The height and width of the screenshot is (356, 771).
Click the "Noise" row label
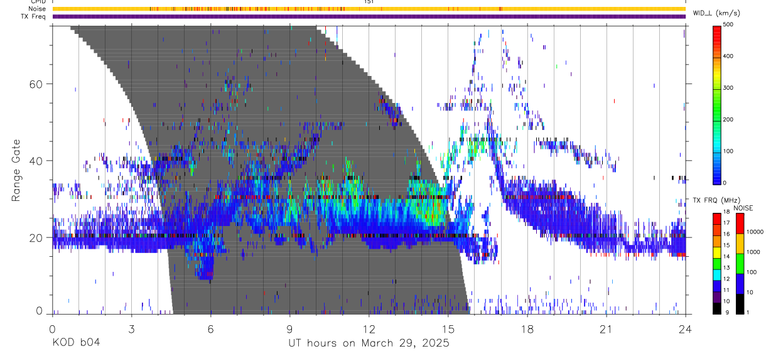pyautogui.click(x=37, y=9)
